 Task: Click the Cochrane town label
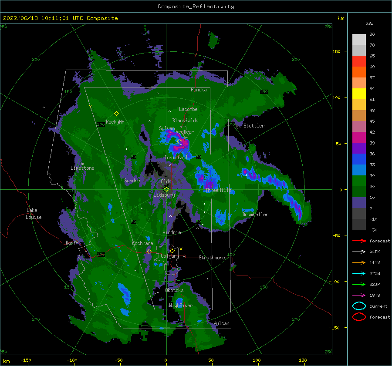click(x=142, y=243)
